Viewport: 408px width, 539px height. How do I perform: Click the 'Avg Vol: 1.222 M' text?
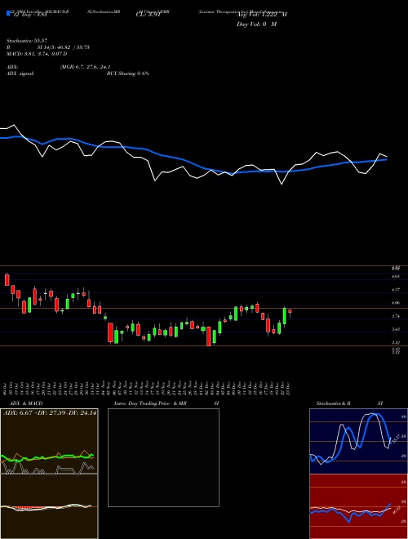click(x=262, y=15)
